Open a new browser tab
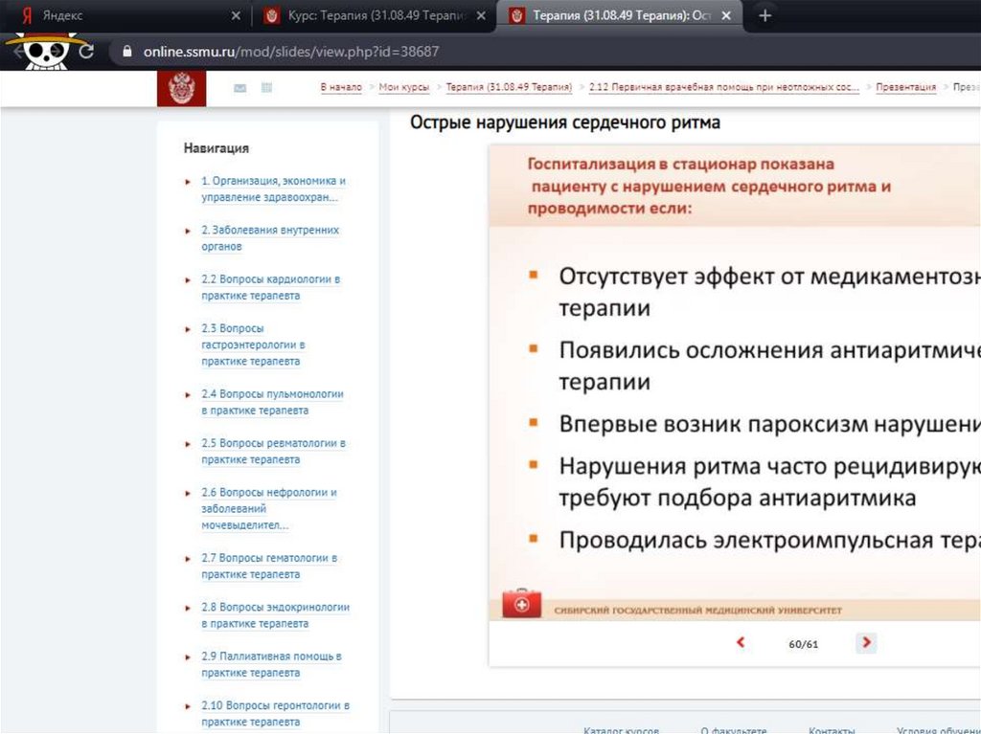 (x=764, y=16)
